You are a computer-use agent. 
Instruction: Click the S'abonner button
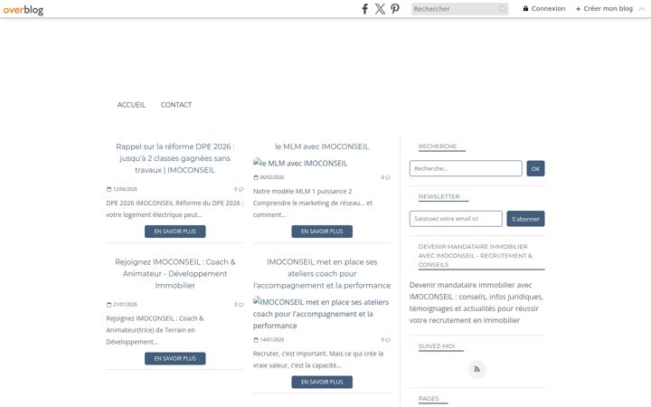coord(525,219)
